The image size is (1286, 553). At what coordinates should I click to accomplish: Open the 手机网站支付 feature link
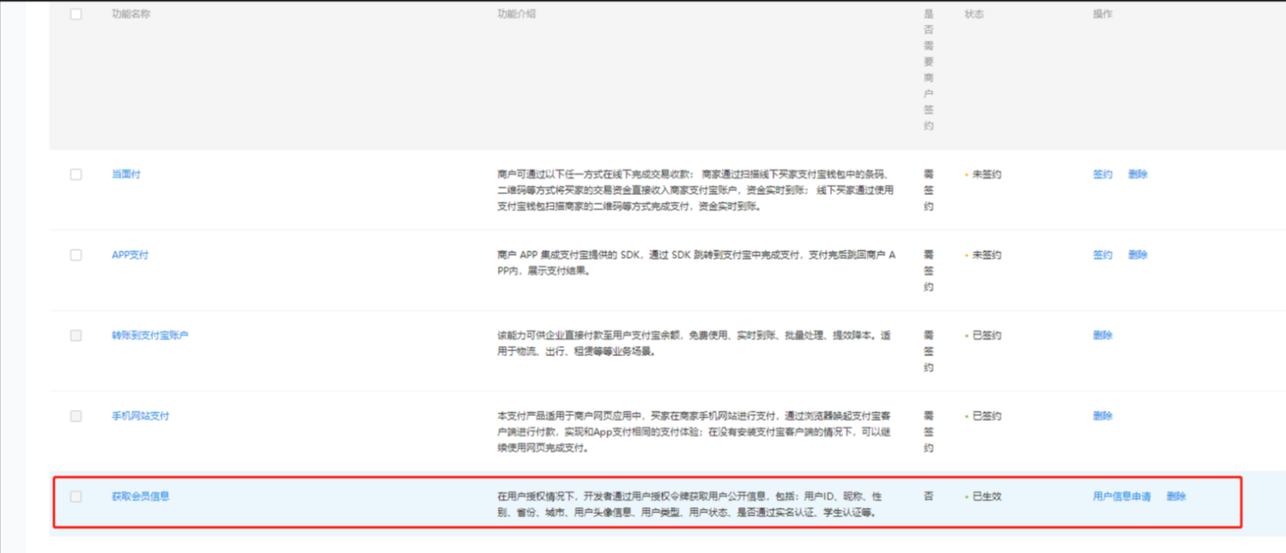click(x=140, y=416)
